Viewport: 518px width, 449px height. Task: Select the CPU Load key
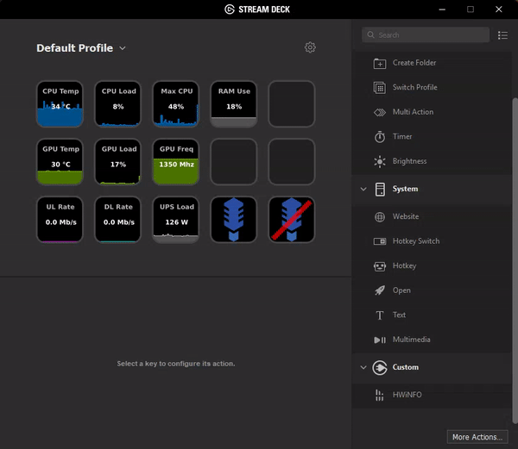(x=118, y=103)
